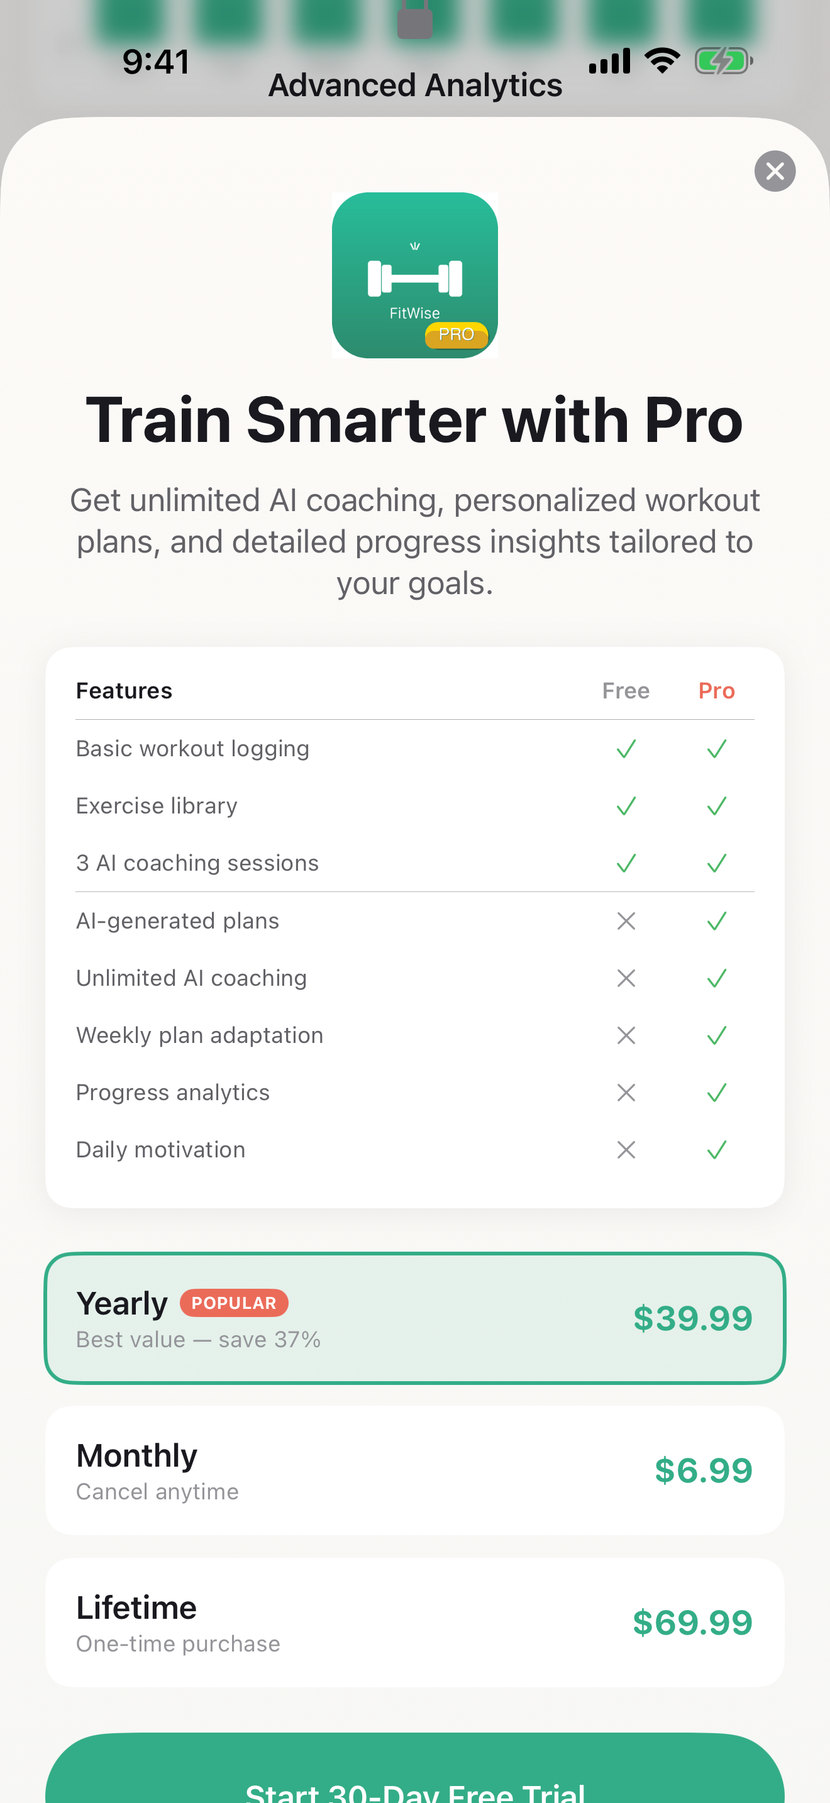This screenshot has height=1803, width=830.
Task: Dismiss the paywall with the X button
Action: (775, 171)
